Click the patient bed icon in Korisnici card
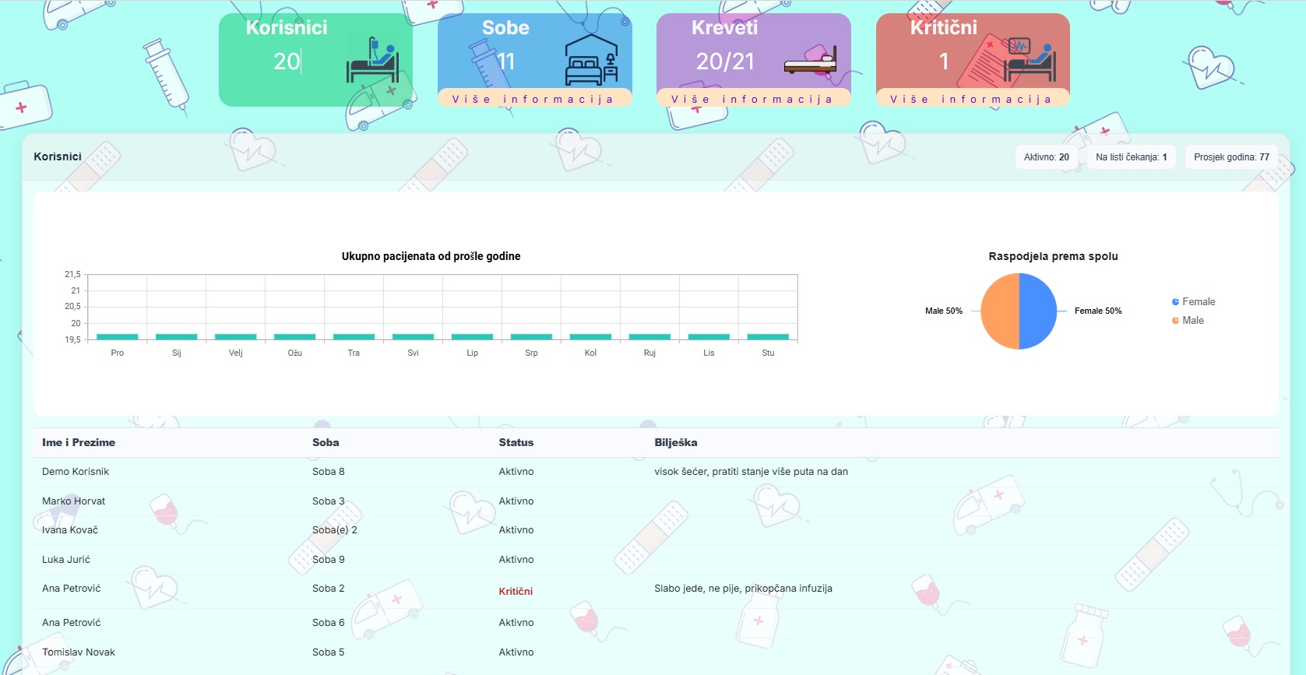The height and width of the screenshot is (675, 1306). 372,61
